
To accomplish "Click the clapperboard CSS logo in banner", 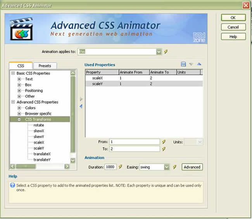I will (21, 29).
